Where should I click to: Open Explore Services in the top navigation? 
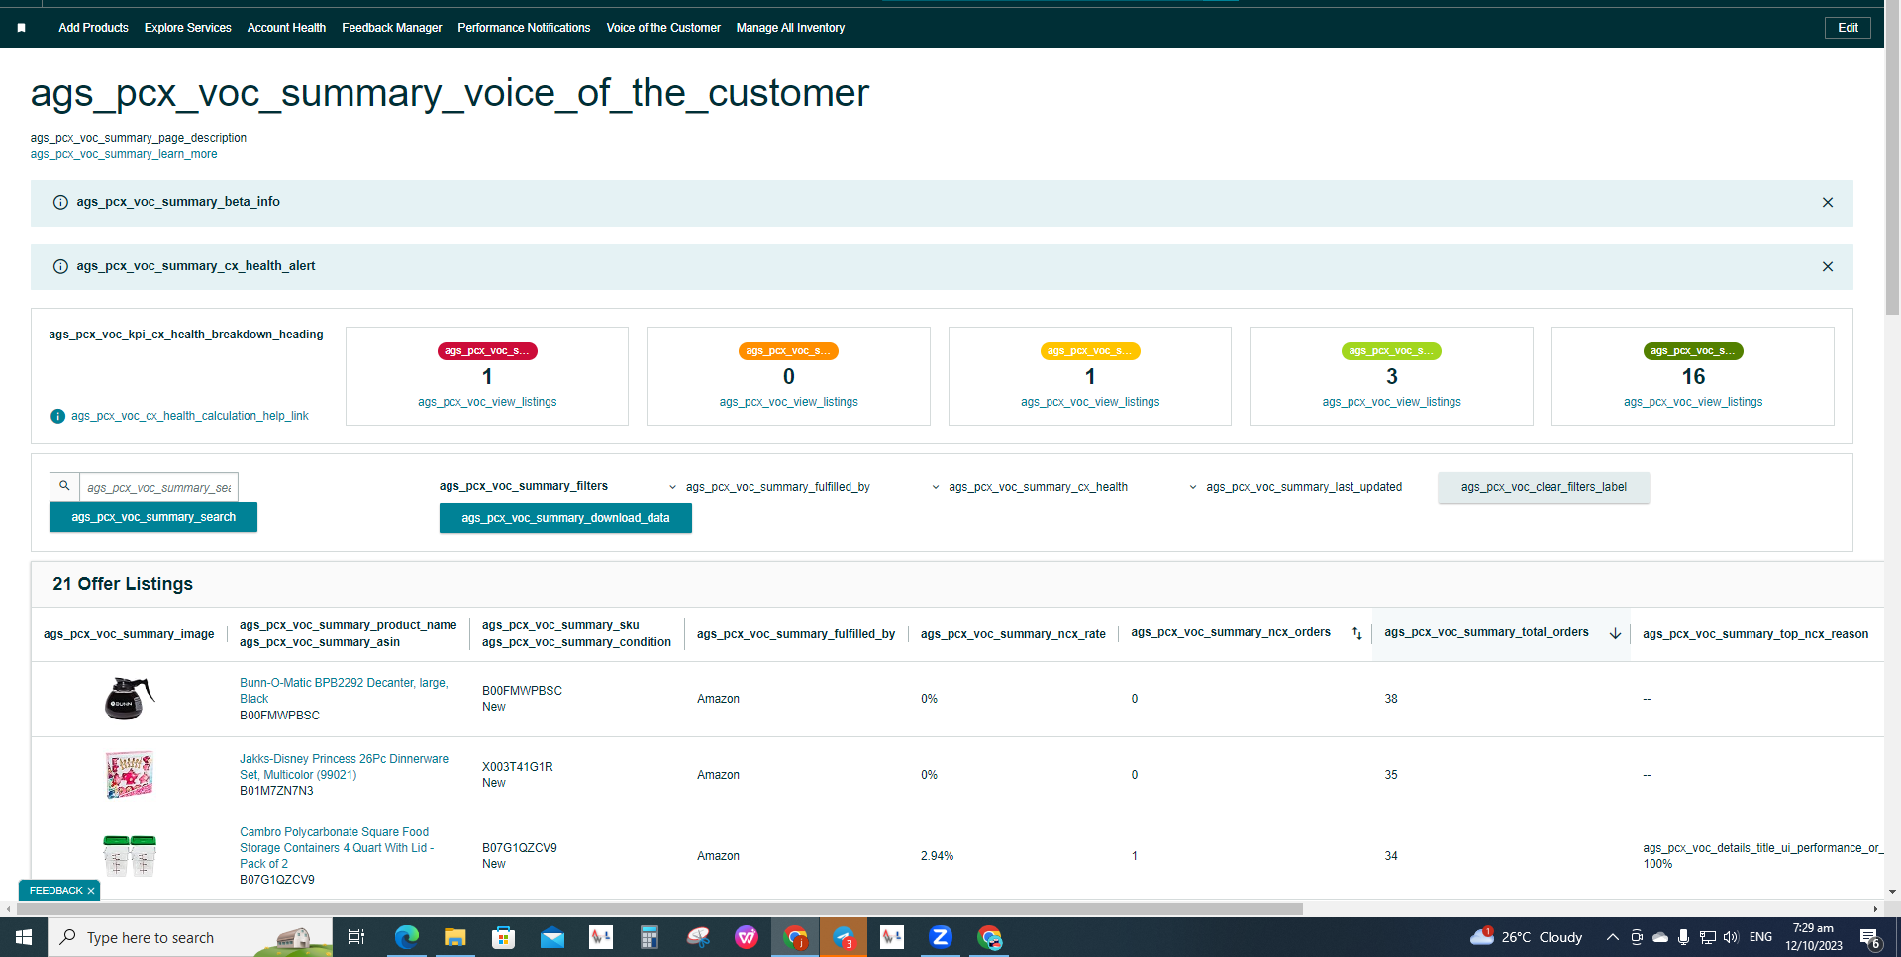pos(187,28)
